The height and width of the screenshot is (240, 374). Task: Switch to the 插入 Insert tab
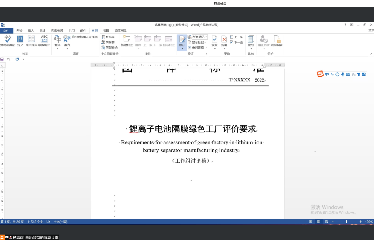(x=31, y=30)
